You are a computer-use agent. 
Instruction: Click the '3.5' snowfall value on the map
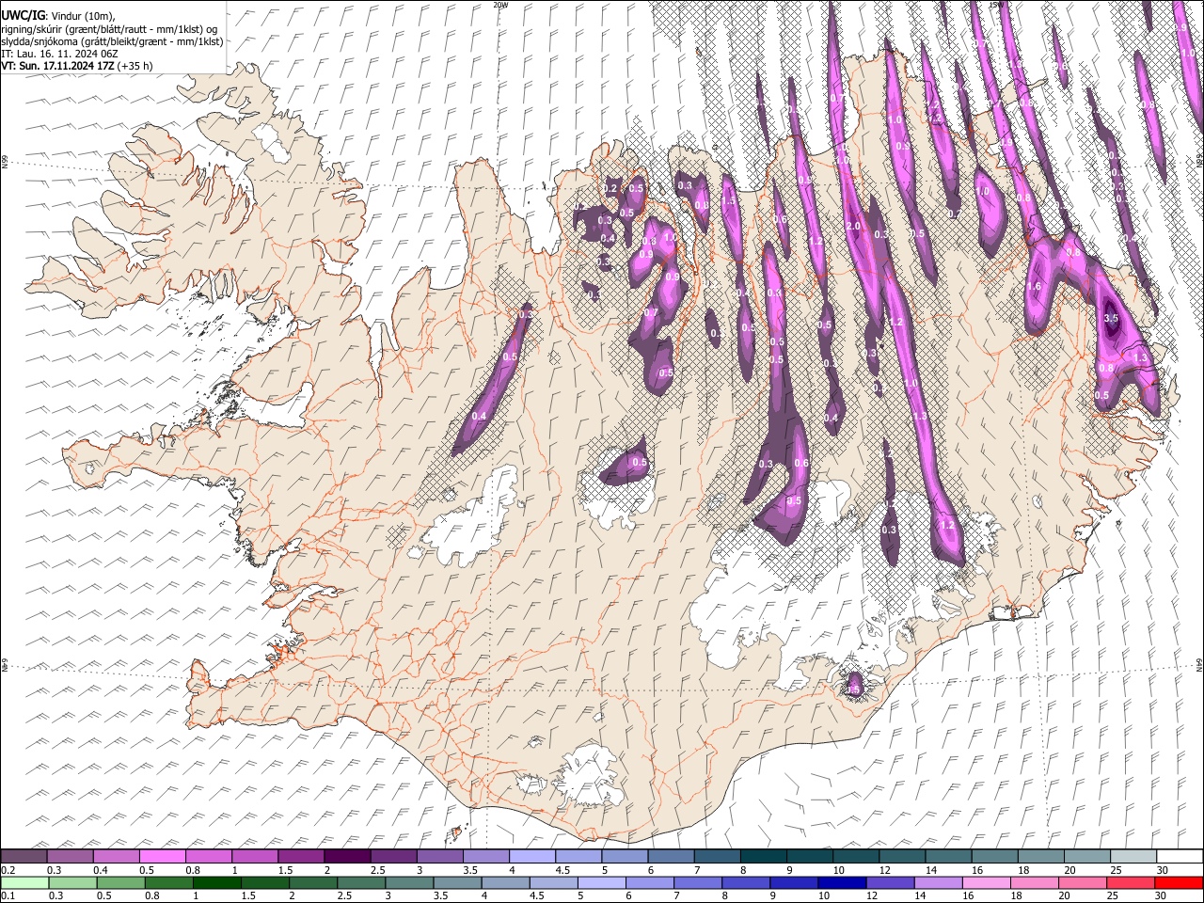1110,319
